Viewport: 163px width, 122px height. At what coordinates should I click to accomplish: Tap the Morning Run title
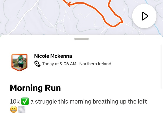(x=35, y=88)
